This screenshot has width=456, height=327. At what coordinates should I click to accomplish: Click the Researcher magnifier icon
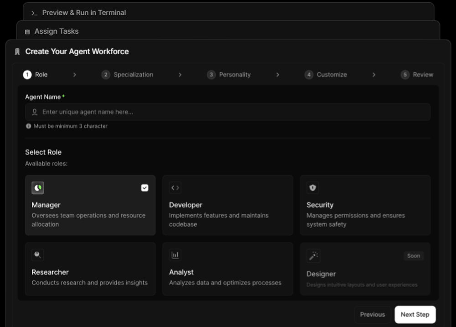(37, 254)
